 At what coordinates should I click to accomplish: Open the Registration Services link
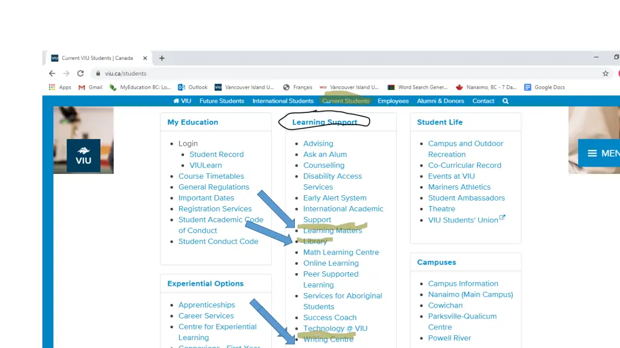pyautogui.click(x=215, y=208)
